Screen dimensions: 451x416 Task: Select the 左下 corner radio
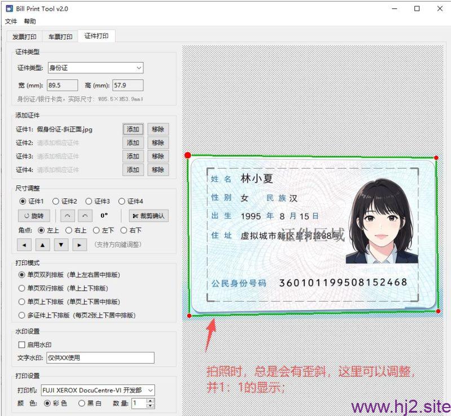click(96, 231)
